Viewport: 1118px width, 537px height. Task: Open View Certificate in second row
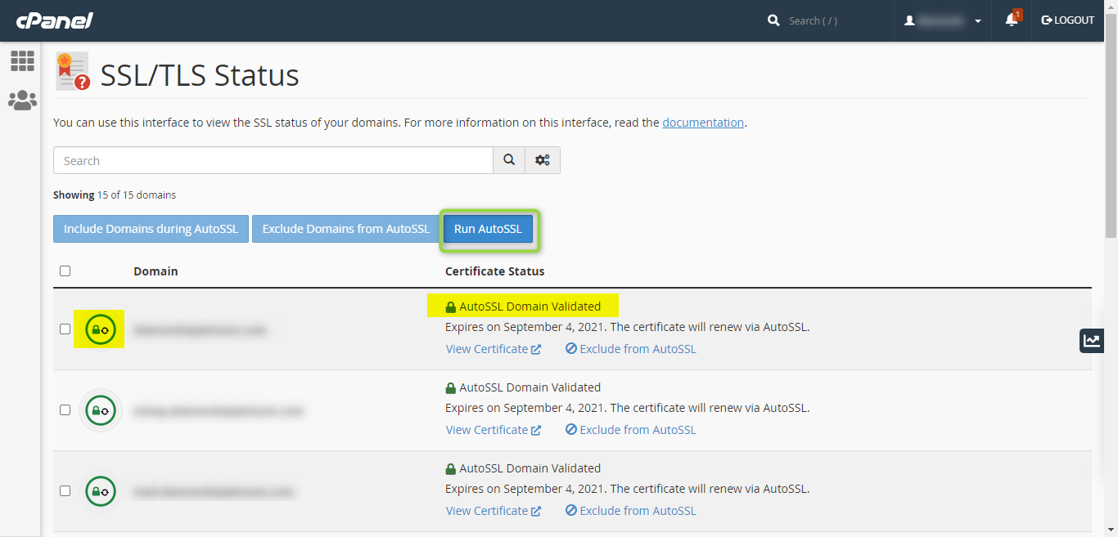494,430
